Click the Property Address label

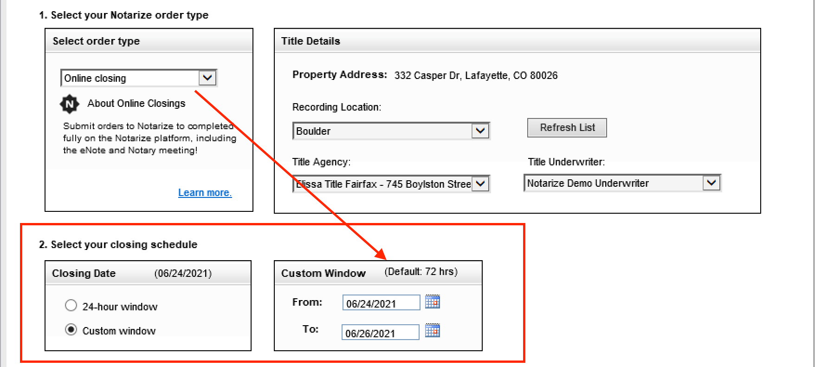340,75
